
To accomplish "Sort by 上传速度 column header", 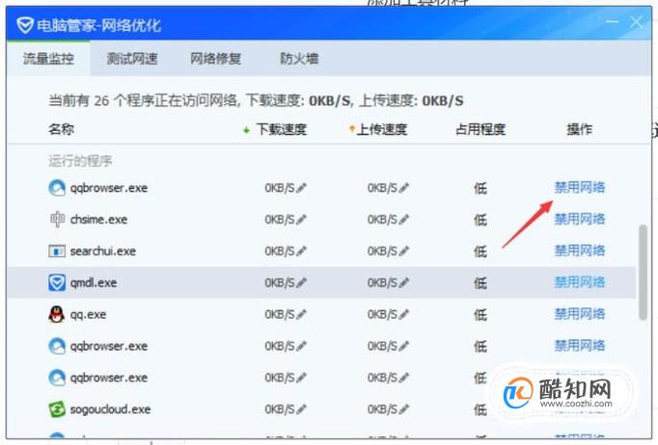I will click(382, 129).
